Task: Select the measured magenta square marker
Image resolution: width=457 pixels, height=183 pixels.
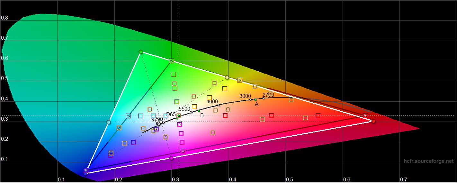Action: (183, 151)
